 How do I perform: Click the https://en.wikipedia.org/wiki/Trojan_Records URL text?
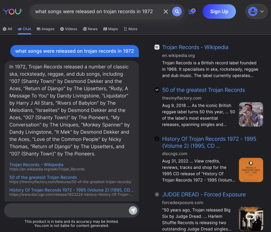coord(47,169)
